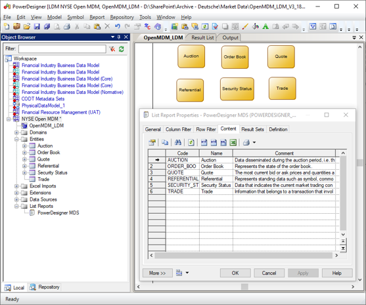The height and width of the screenshot is (305, 366).
Task: Open print options dropdown arrow in dialog
Action: pos(254,142)
